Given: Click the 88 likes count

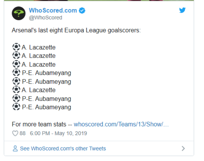Looking at the screenshot, I should [x=22, y=133].
